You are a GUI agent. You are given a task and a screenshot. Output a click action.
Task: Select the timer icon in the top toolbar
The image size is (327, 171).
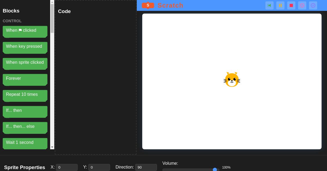[x=313, y=5]
